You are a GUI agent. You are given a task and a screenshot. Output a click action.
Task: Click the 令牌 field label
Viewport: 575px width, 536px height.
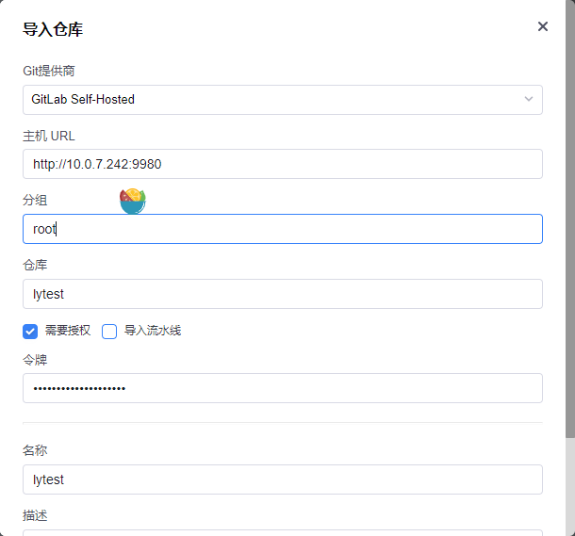pyautogui.click(x=35, y=360)
